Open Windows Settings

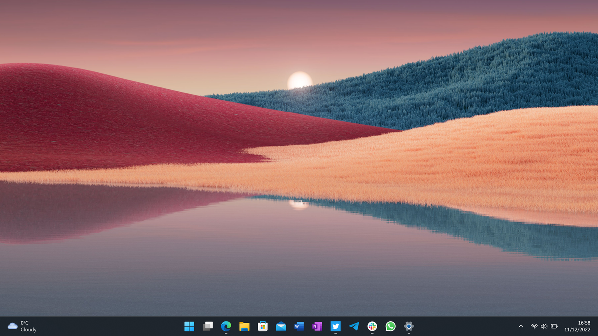click(x=409, y=327)
